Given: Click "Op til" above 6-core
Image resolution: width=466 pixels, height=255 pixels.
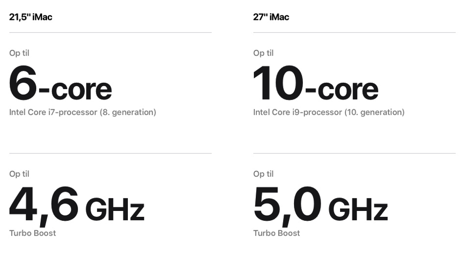Looking at the screenshot, I should [19, 53].
